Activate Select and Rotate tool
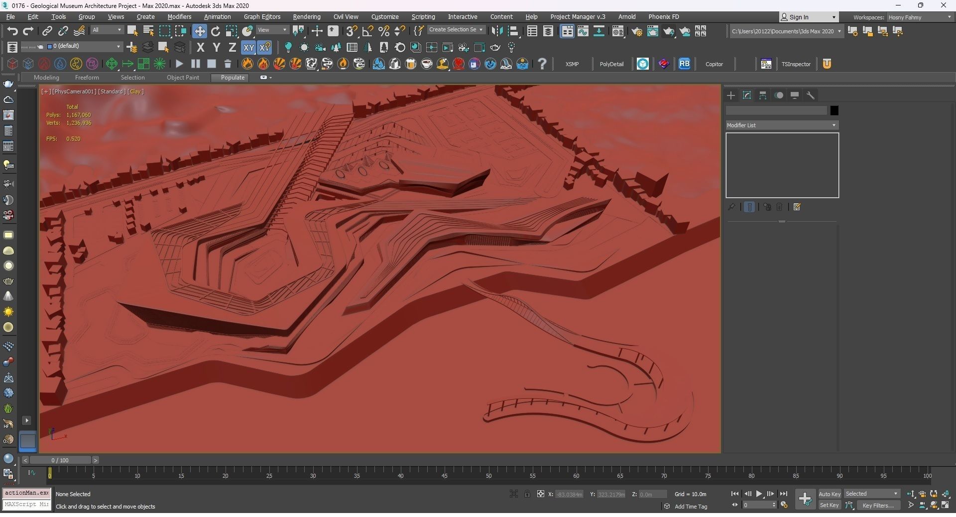956x517 pixels. point(216,31)
